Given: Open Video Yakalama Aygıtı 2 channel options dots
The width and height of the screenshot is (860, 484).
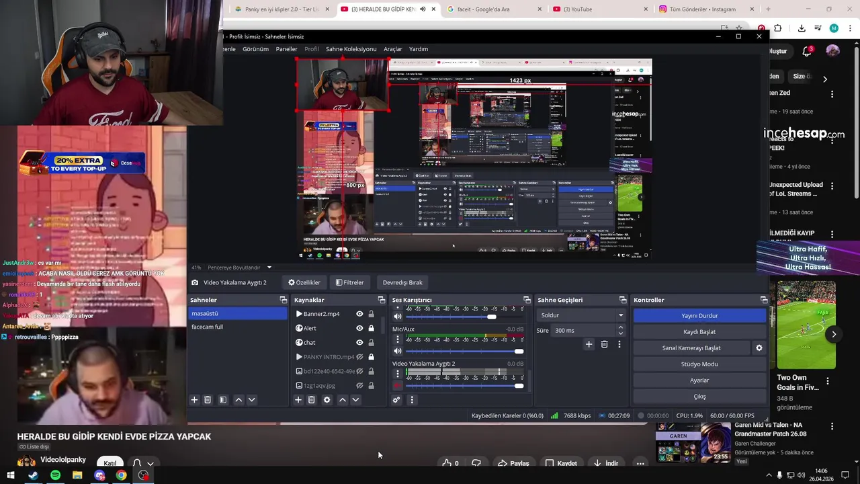Looking at the screenshot, I should 398,374.
